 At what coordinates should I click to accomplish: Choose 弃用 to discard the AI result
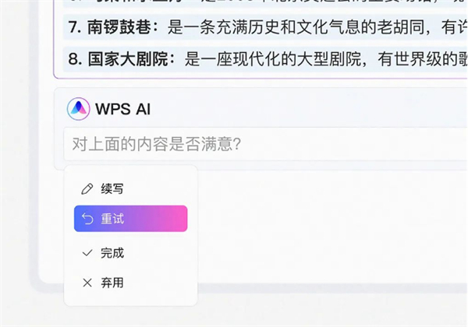[112, 283]
